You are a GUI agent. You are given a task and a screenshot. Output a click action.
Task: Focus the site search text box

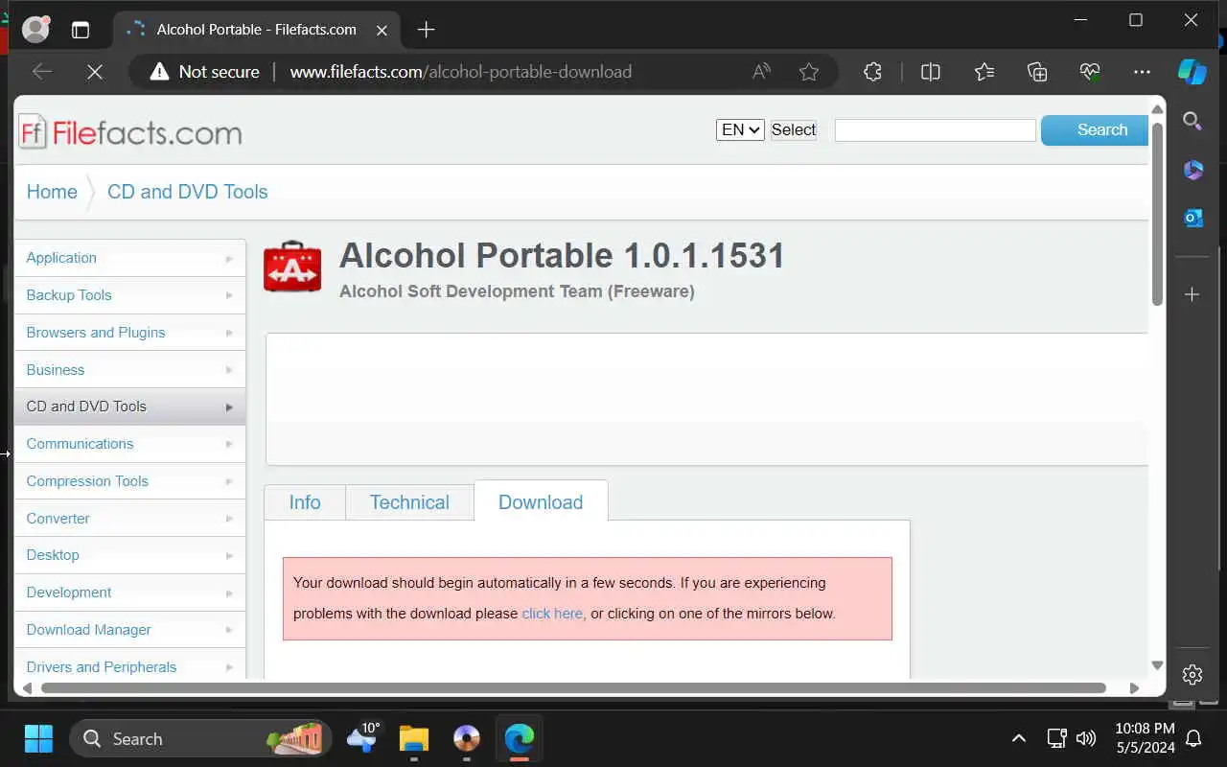[936, 129]
